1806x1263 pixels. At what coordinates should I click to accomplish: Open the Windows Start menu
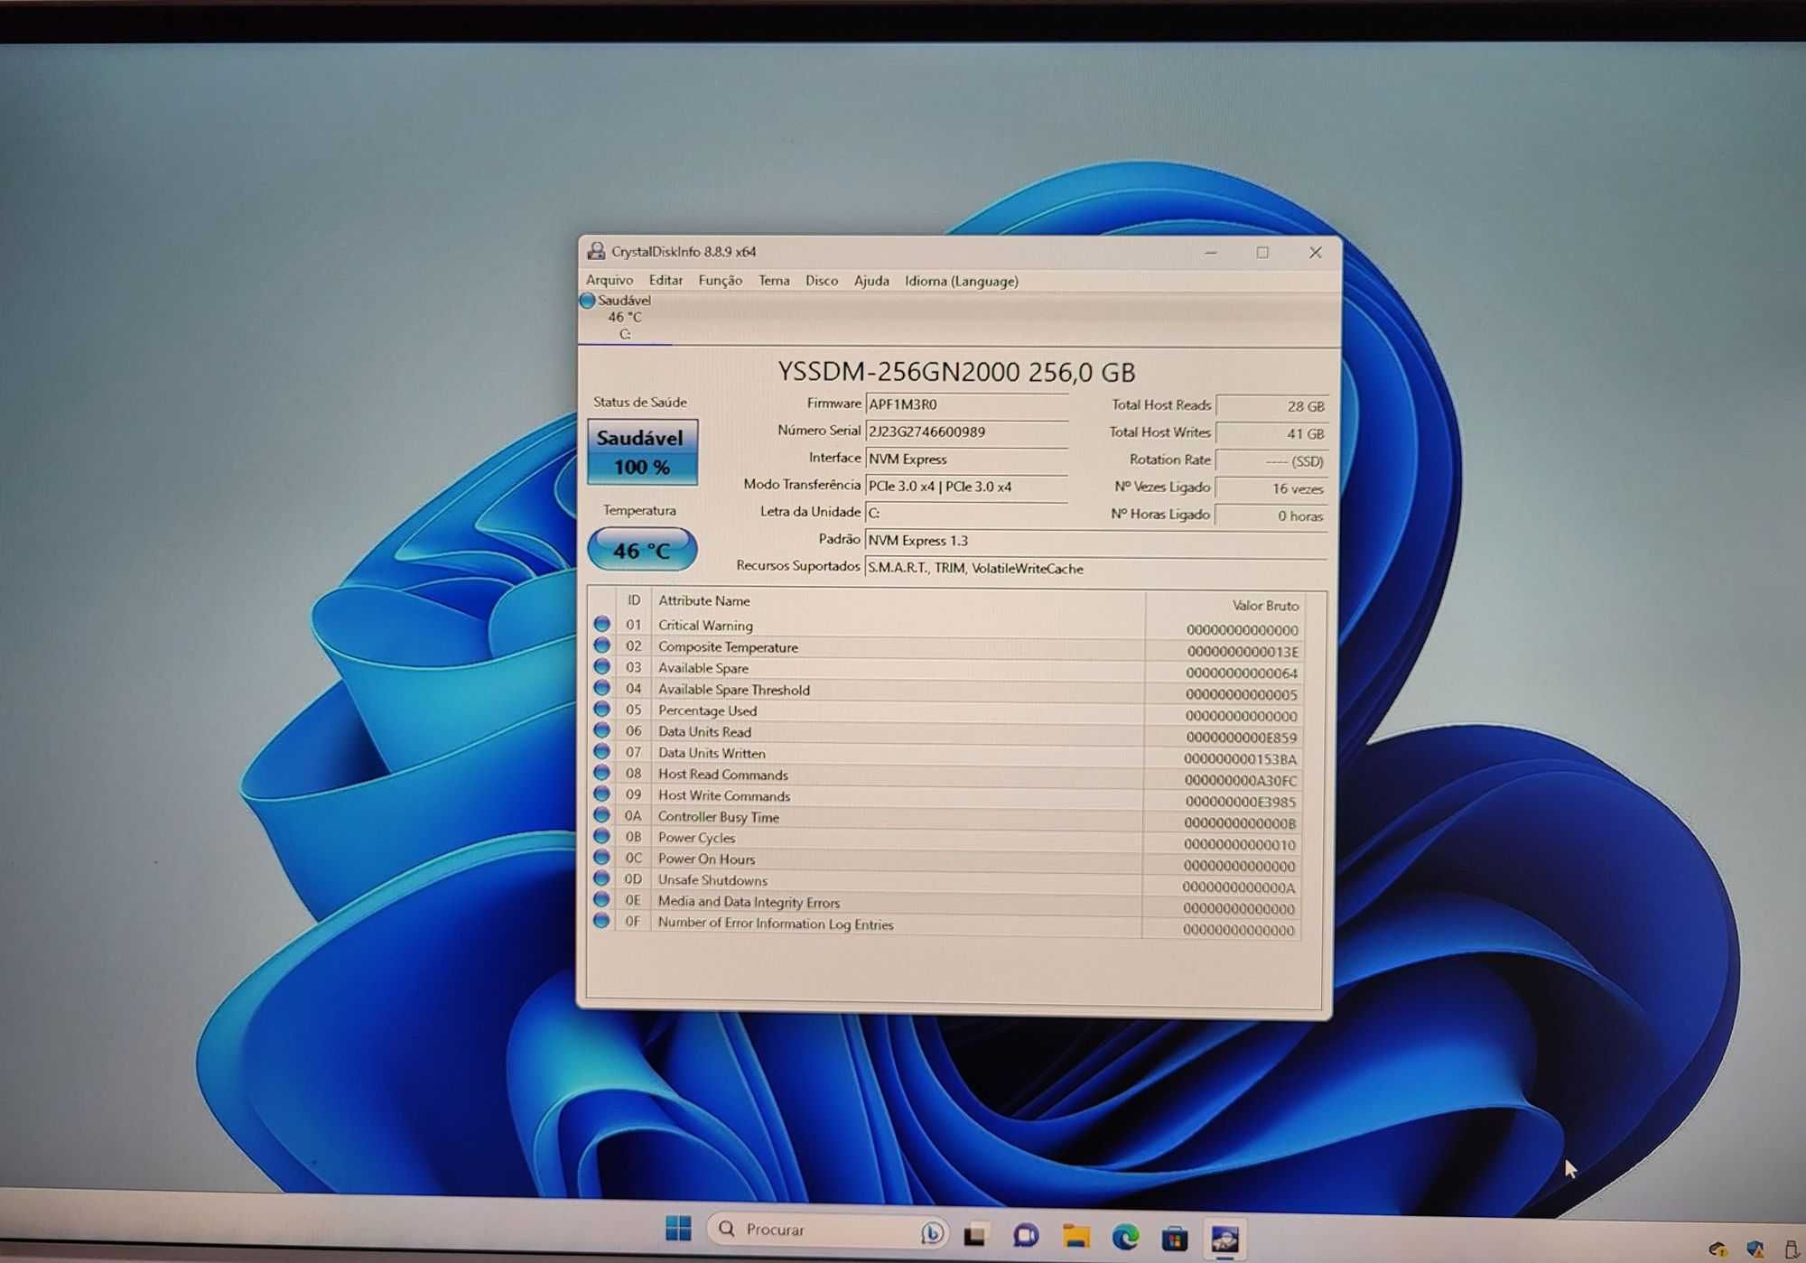[x=678, y=1228]
